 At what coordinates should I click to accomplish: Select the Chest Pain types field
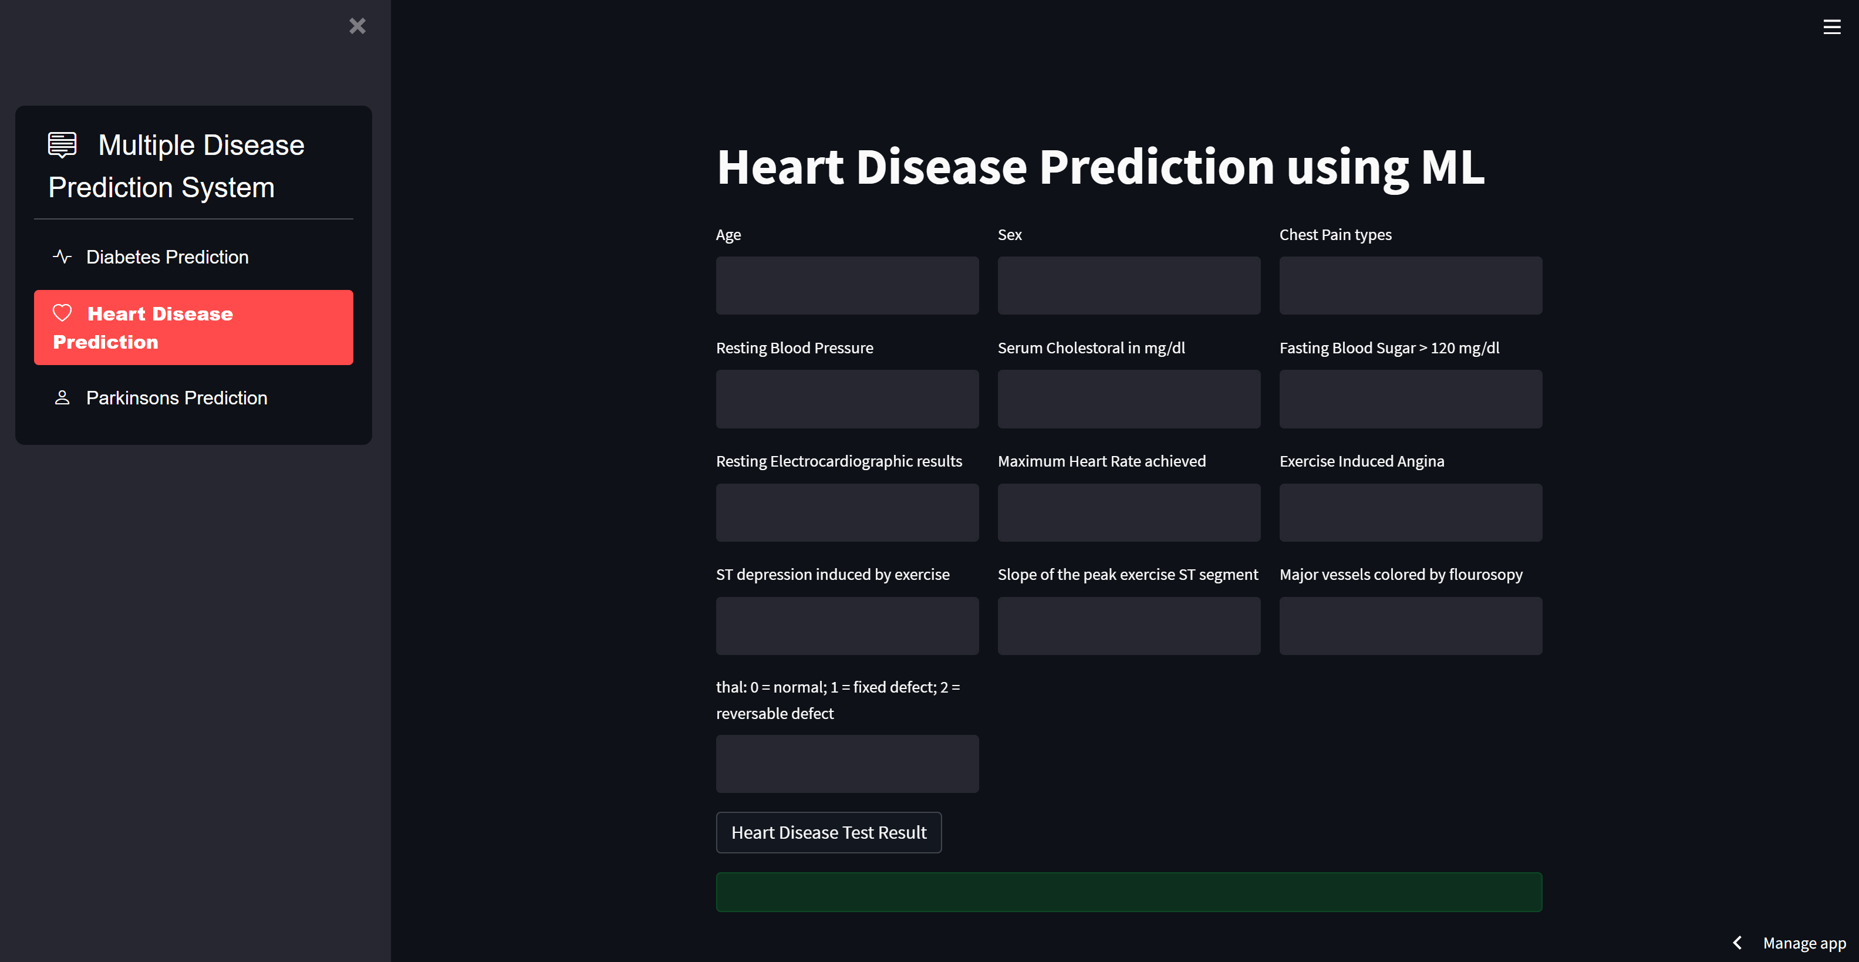pos(1411,285)
